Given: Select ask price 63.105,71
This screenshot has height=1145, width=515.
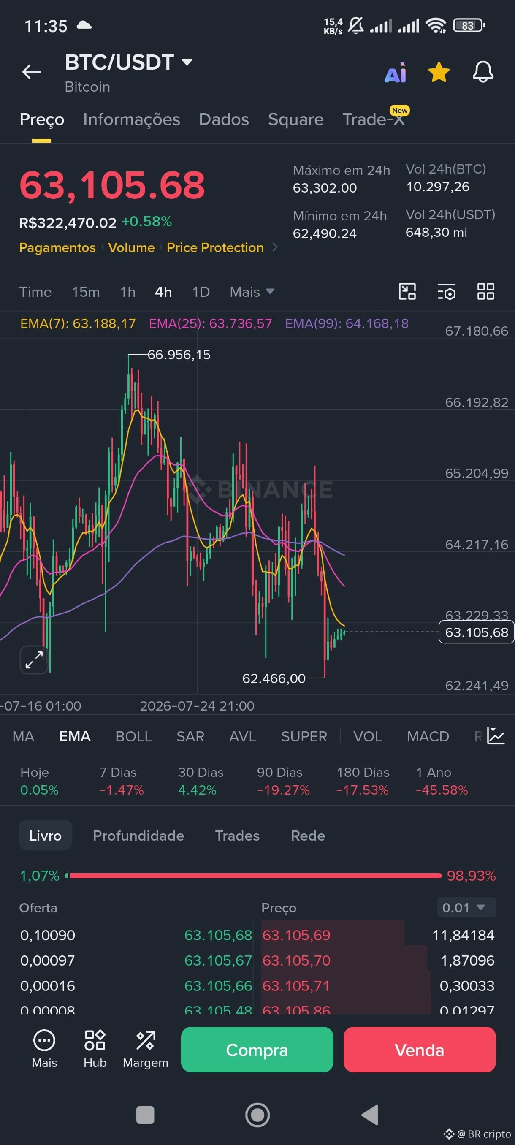Looking at the screenshot, I should (296, 986).
